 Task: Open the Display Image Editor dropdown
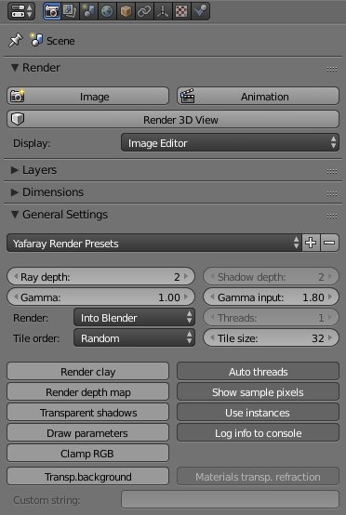(x=230, y=142)
